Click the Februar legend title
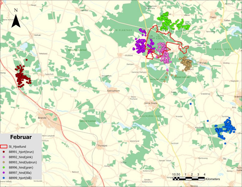 (x=20, y=137)
